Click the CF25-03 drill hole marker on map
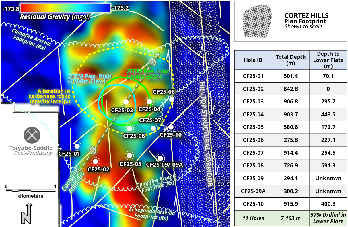348x227 pixels. [x=125, y=102]
